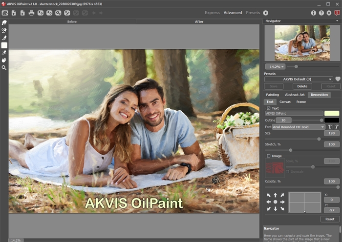This screenshot has width=342, height=242.
Task: Click the Outline slider handle
Action: coord(321,120)
